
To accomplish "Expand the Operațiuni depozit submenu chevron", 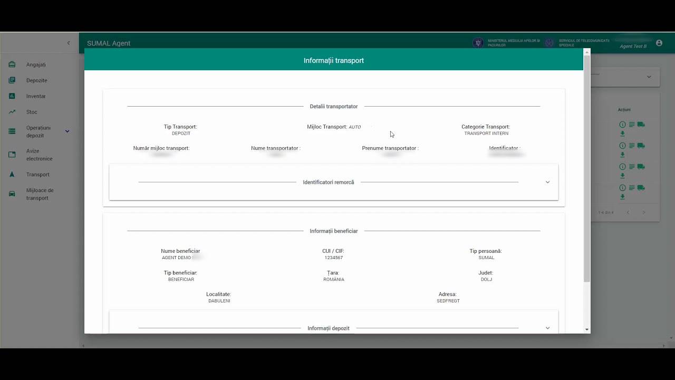I will 67,130.
